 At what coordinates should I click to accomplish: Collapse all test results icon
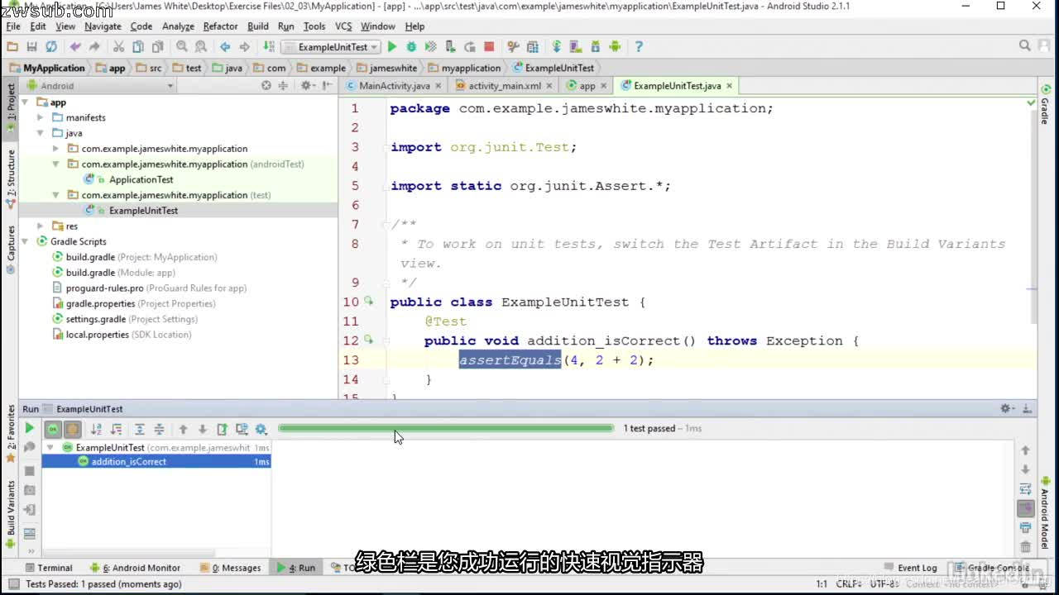[159, 429]
